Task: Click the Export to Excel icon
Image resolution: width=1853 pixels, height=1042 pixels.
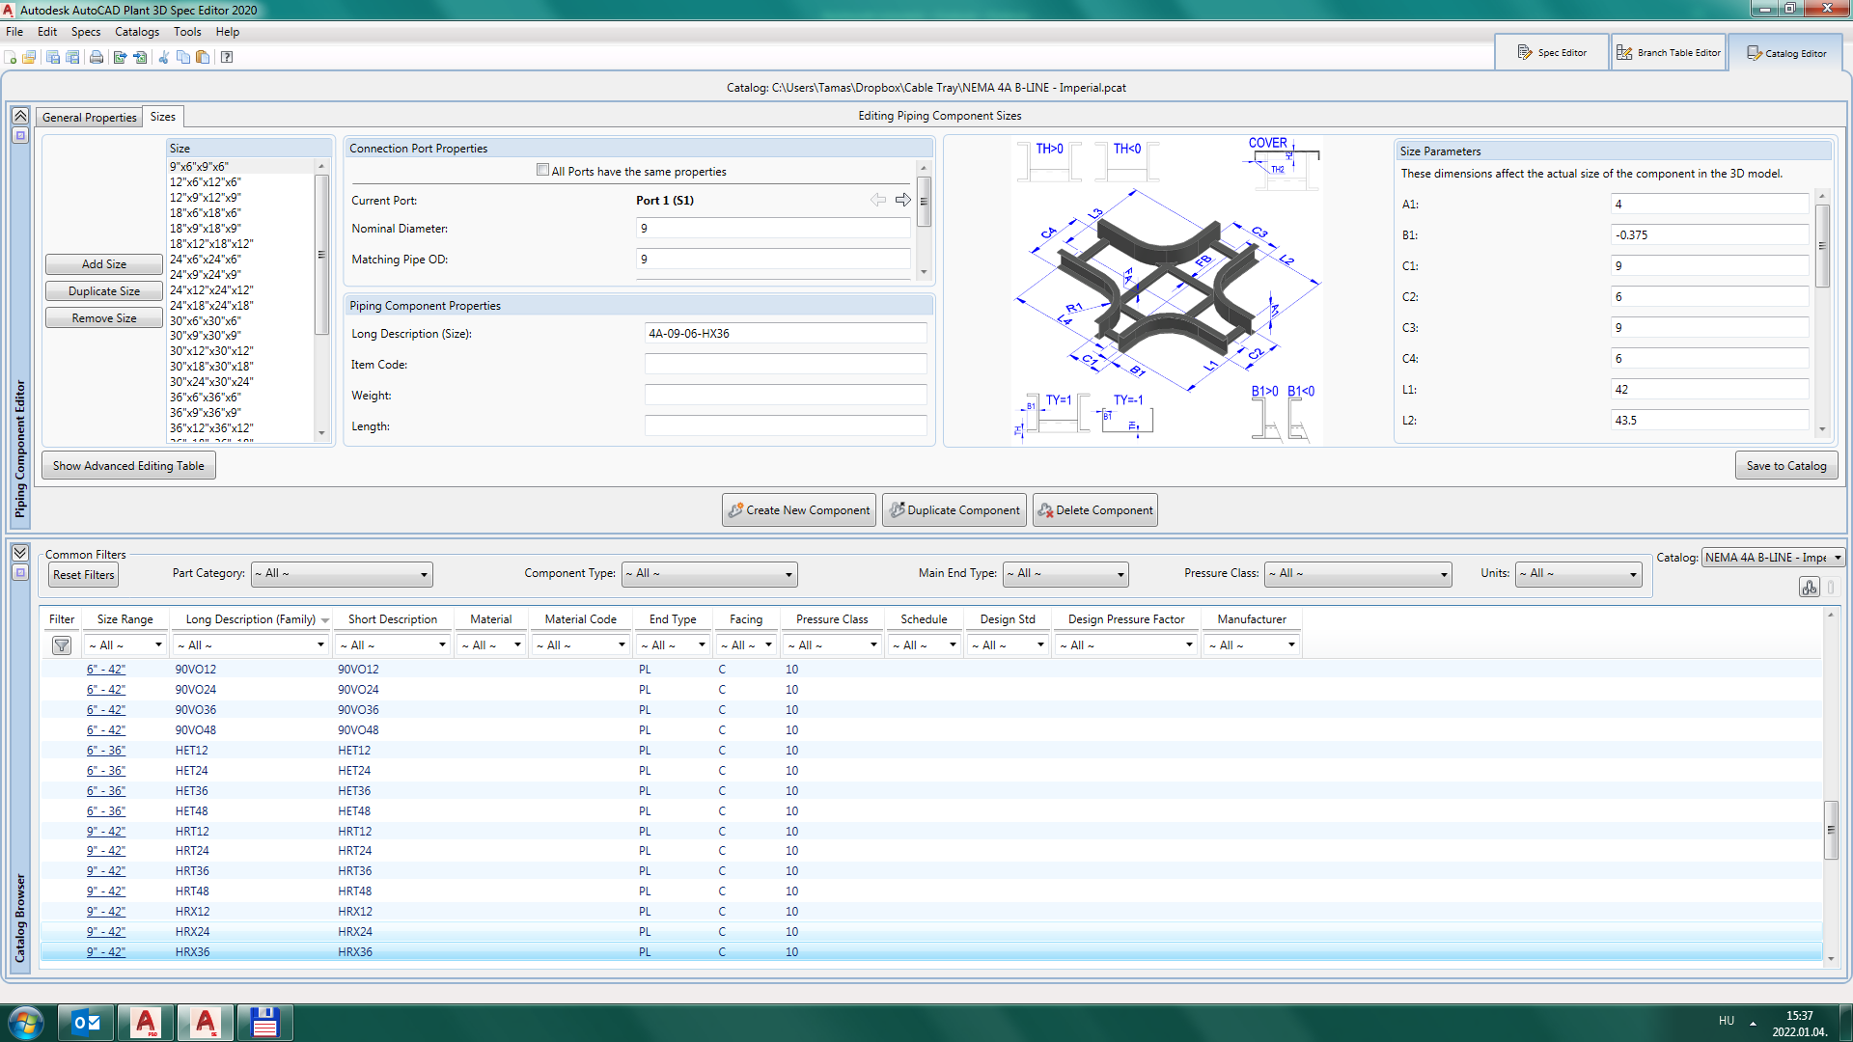Action: (120, 57)
